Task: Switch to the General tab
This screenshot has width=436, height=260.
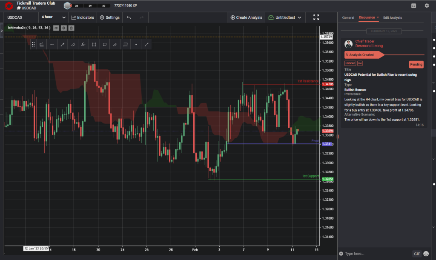Action: pos(348,17)
